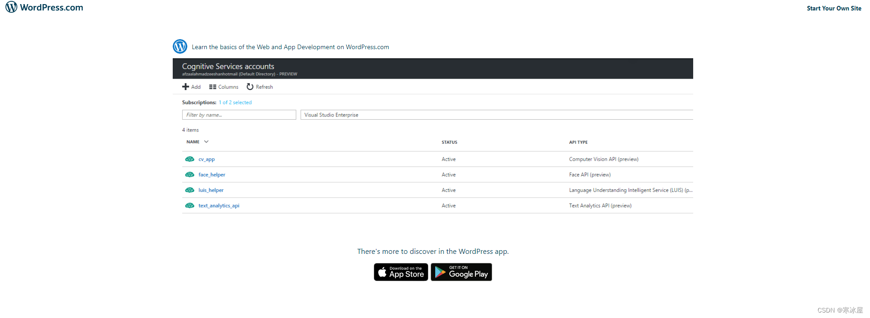Screen dimensions: 870x318
Task: Click the Refresh circular arrow icon
Action: [x=250, y=86]
